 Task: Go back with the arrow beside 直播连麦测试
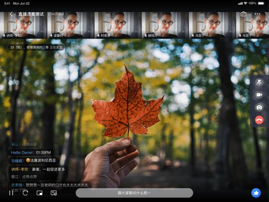pyautogui.click(x=11, y=14)
